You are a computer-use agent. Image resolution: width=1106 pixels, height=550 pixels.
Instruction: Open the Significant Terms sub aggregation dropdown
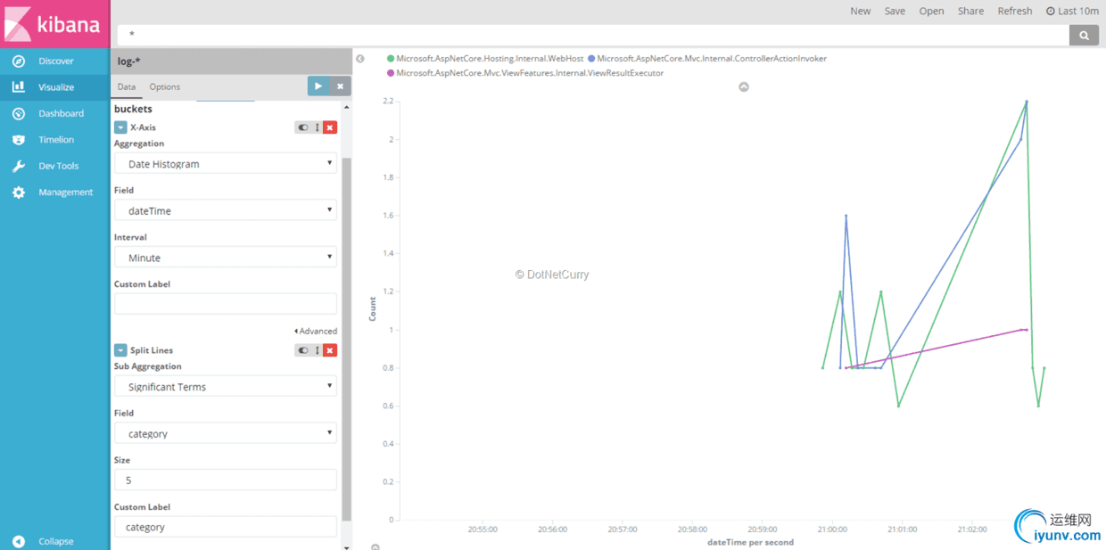point(226,387)
